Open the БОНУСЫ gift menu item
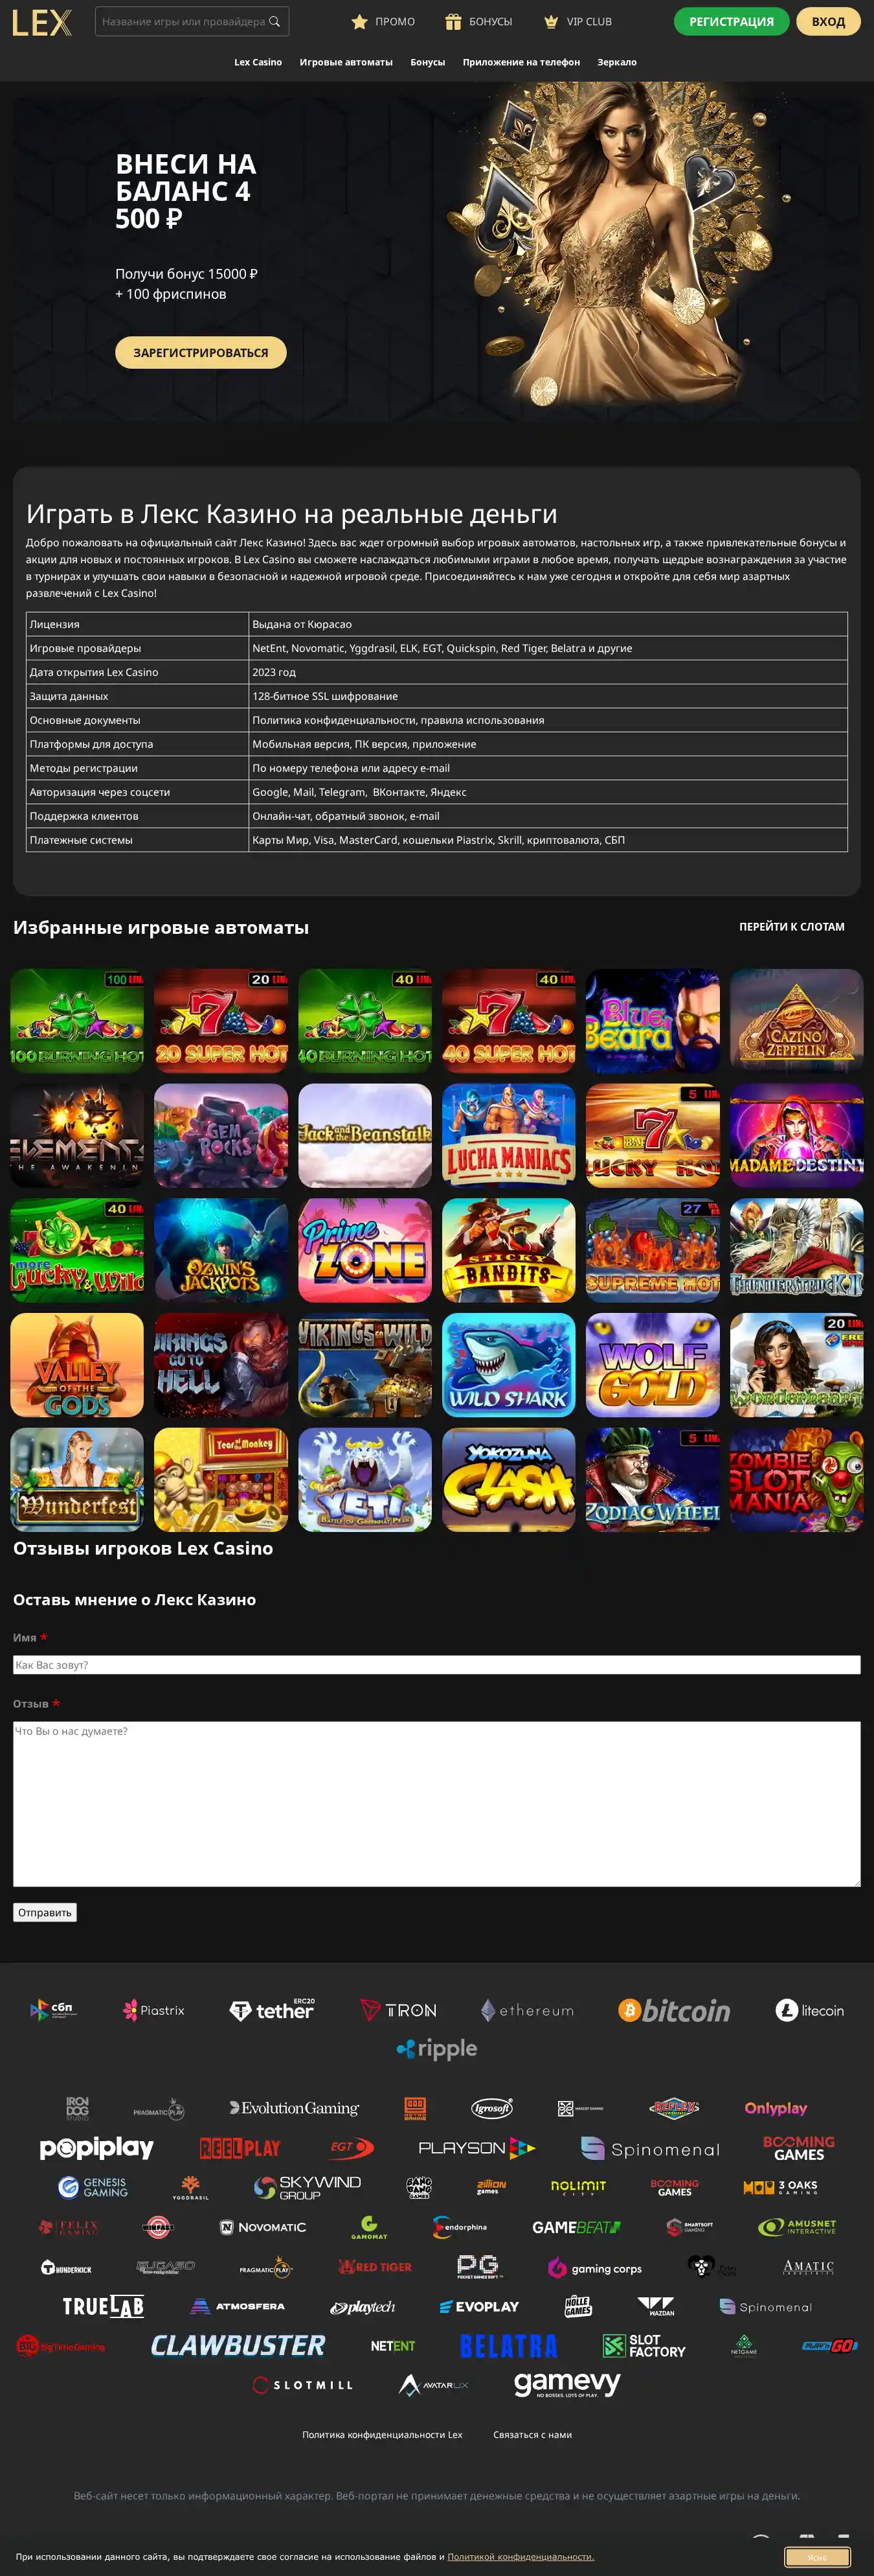 point(478,21)
